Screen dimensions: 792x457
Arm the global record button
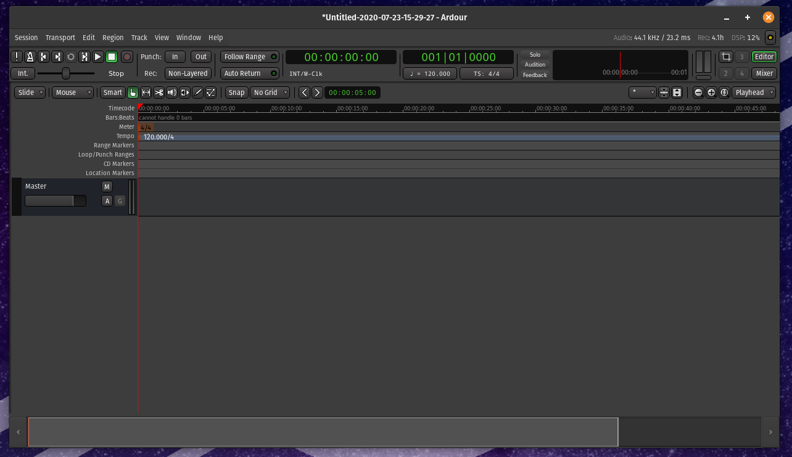tap(127, 57)
